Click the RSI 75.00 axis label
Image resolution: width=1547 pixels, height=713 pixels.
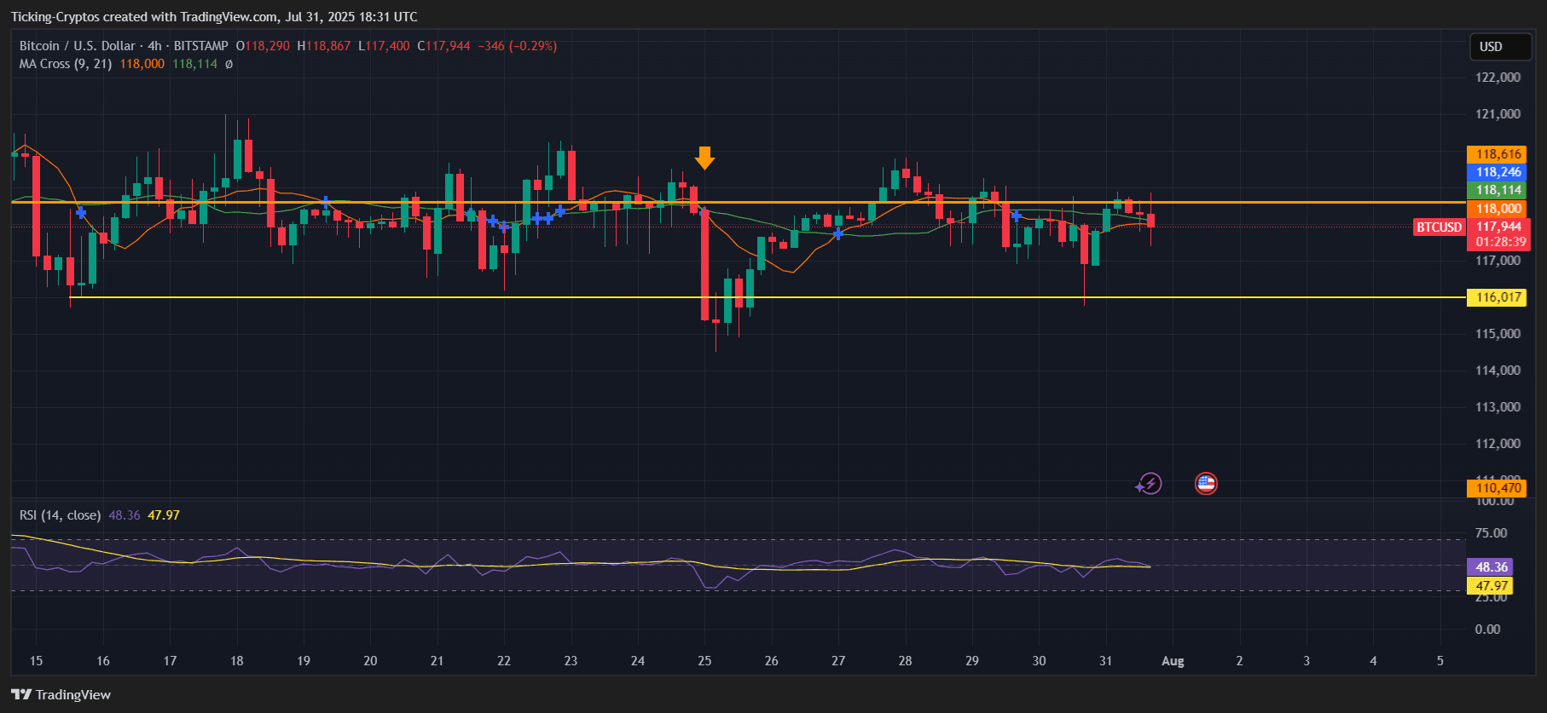pos(1491,533)
